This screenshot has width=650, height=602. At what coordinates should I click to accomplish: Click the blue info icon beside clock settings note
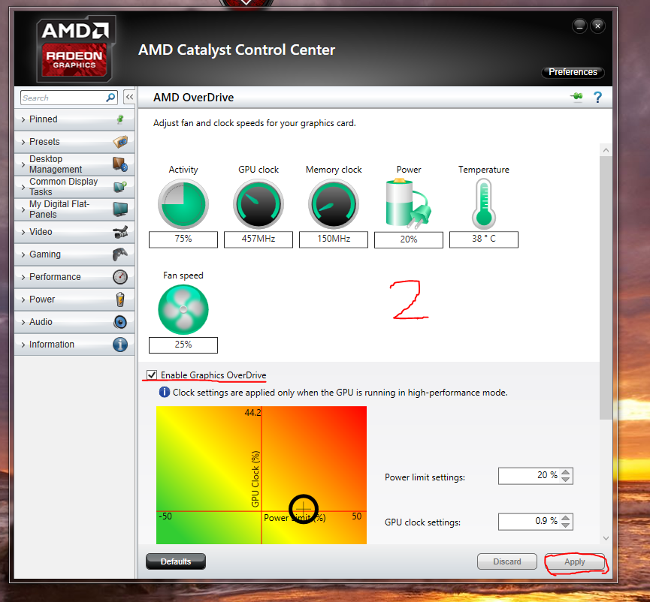tap(164, 392)
